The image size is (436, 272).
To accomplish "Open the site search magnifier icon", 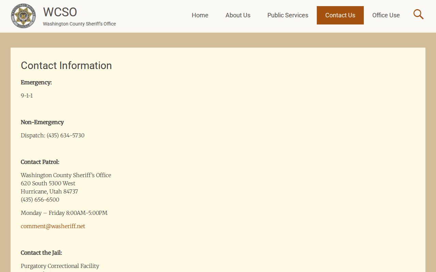I will pos(419,15).
